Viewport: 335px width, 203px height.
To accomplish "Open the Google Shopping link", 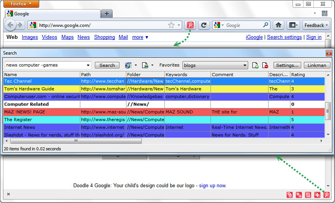I will click(x=104, y=37).
